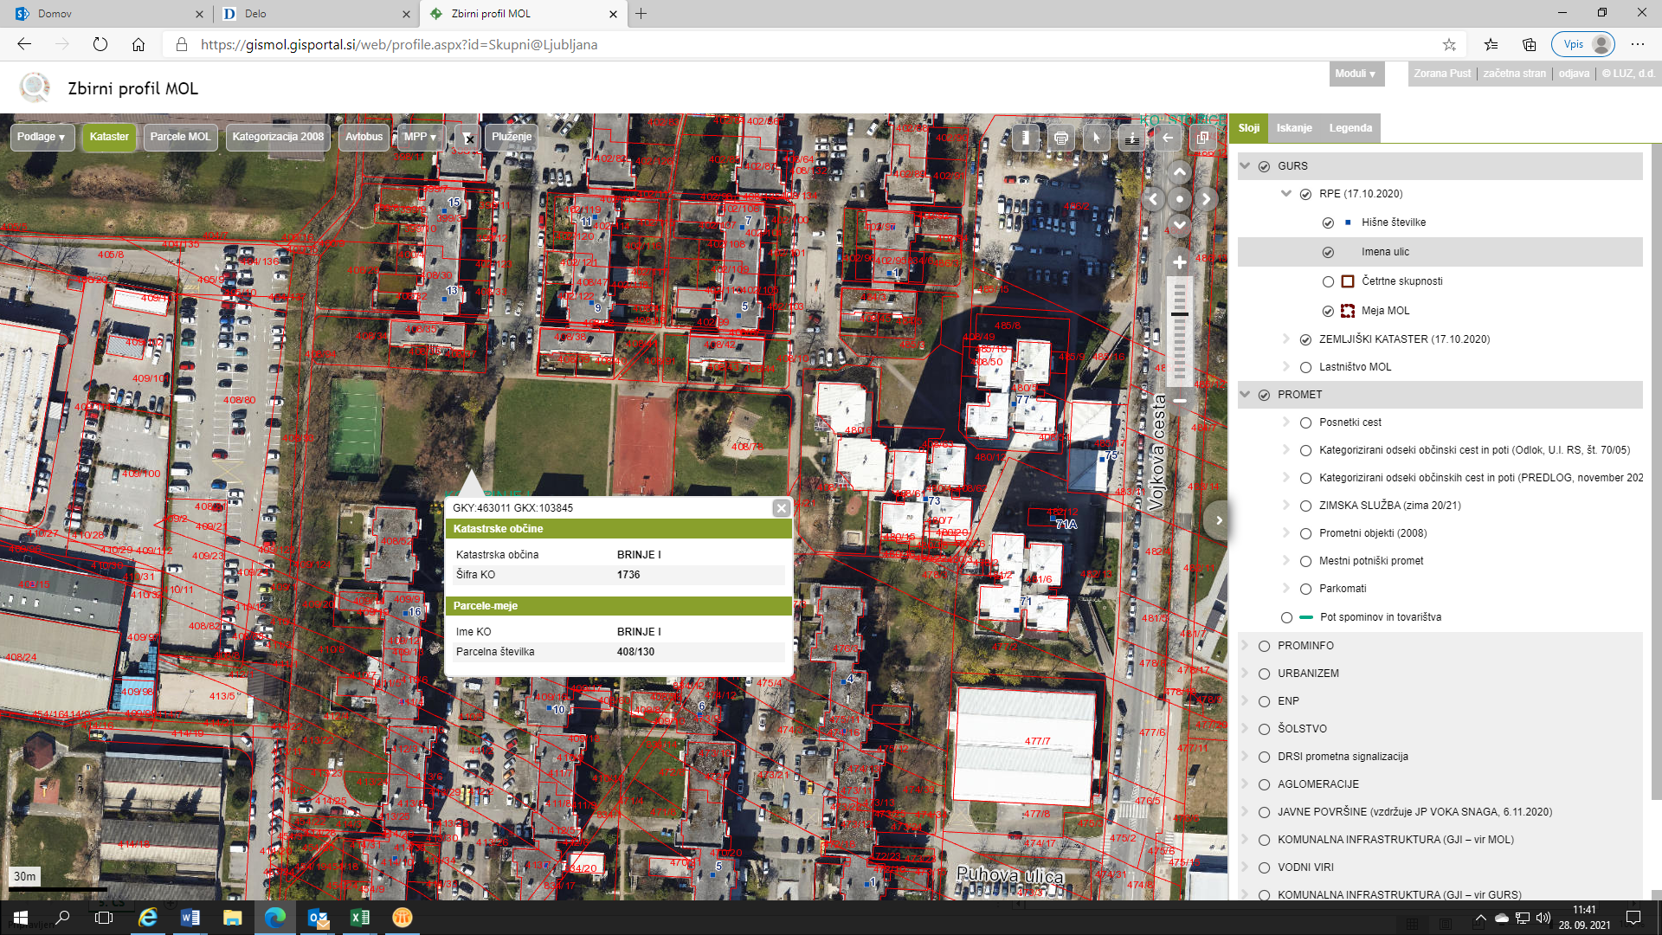Enable the Četrtne skupnosti layer
This screenshot has height=935, width=1662.
coord(1328,281)
